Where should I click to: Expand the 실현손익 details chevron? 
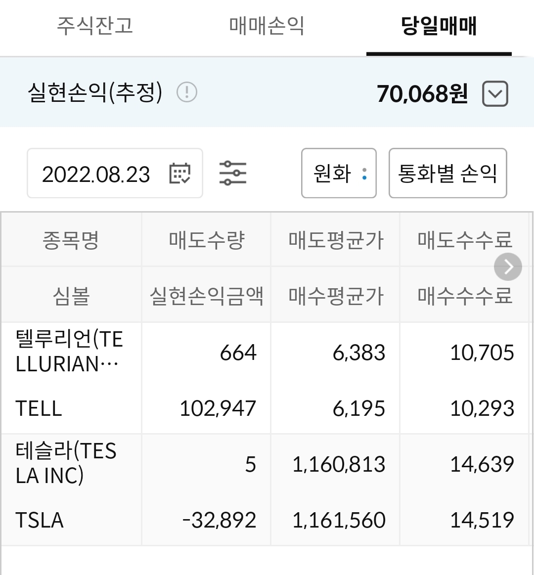tap(495, 94)
